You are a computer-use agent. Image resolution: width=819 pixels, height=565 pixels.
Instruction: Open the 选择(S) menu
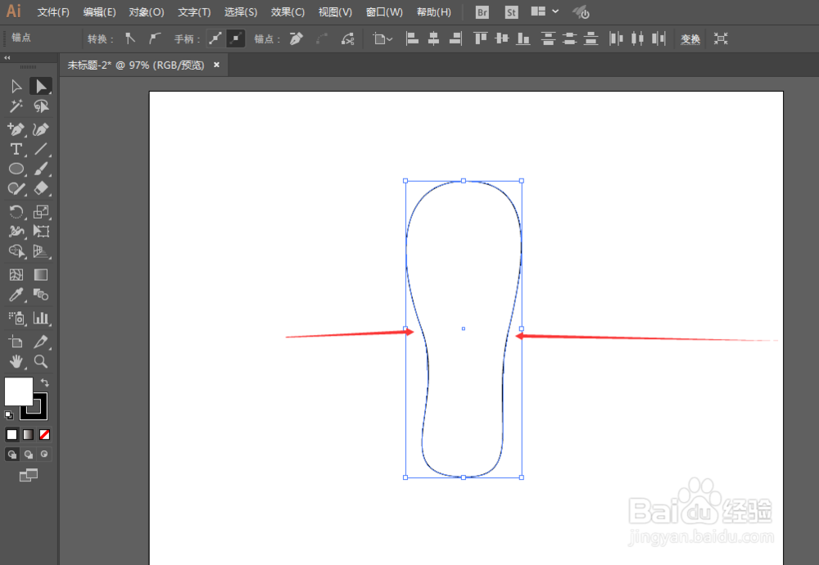click(x=240, y=12)
